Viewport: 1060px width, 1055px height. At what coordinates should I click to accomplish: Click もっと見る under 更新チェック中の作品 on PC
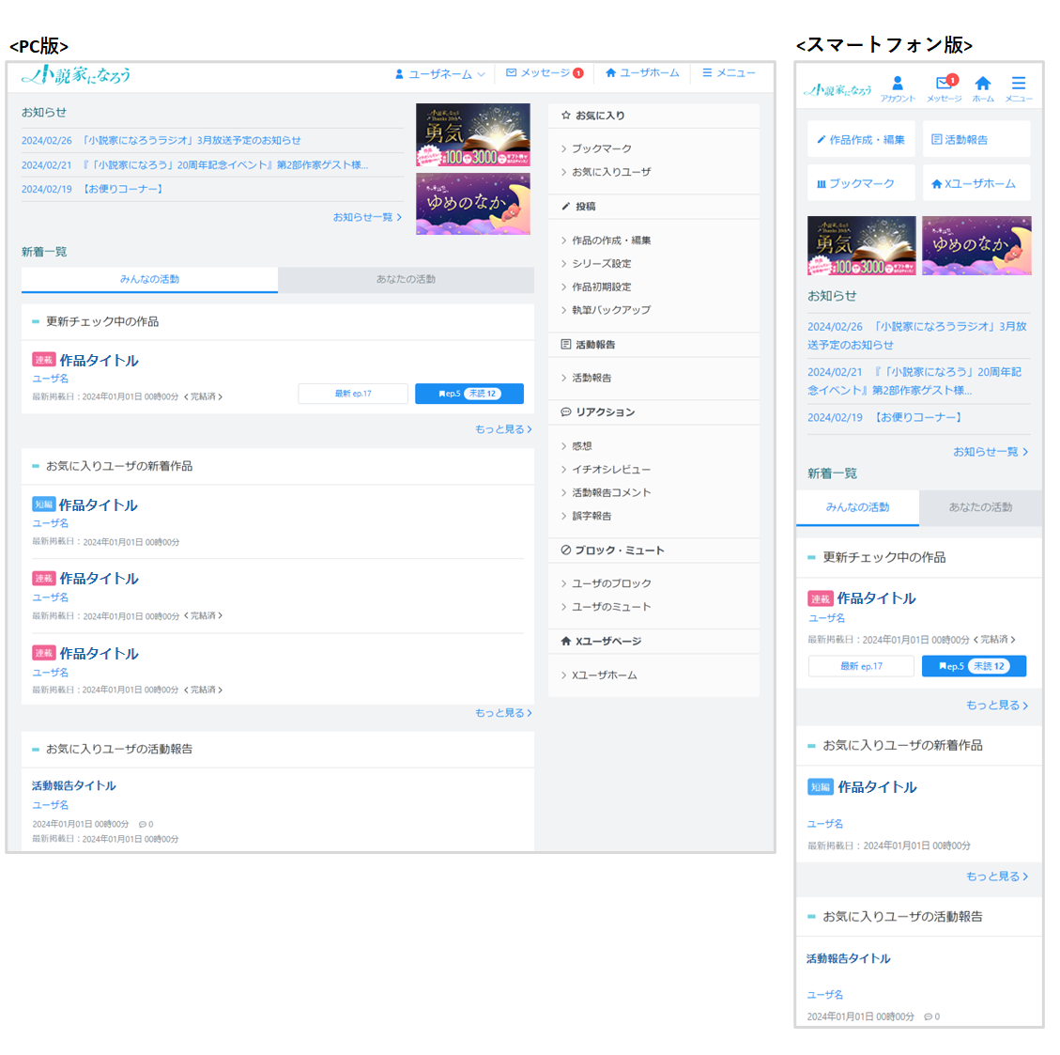pos(503,429)
